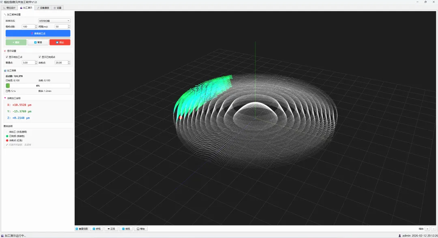
Task: Click the blue 离散加工点 button
Action: (x=38, y=34)
